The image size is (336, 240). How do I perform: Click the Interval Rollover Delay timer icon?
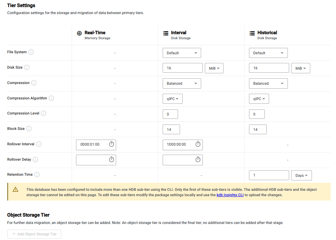tap(198, 160)
